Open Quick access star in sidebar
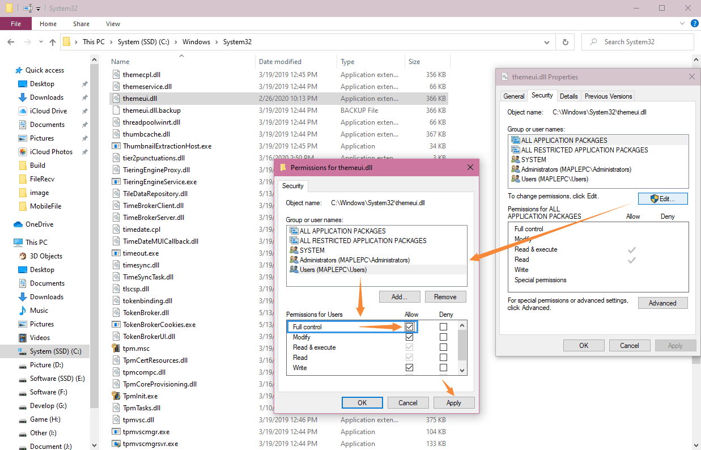The height and width of the screenshot is (450, 701). click(19, 70)
